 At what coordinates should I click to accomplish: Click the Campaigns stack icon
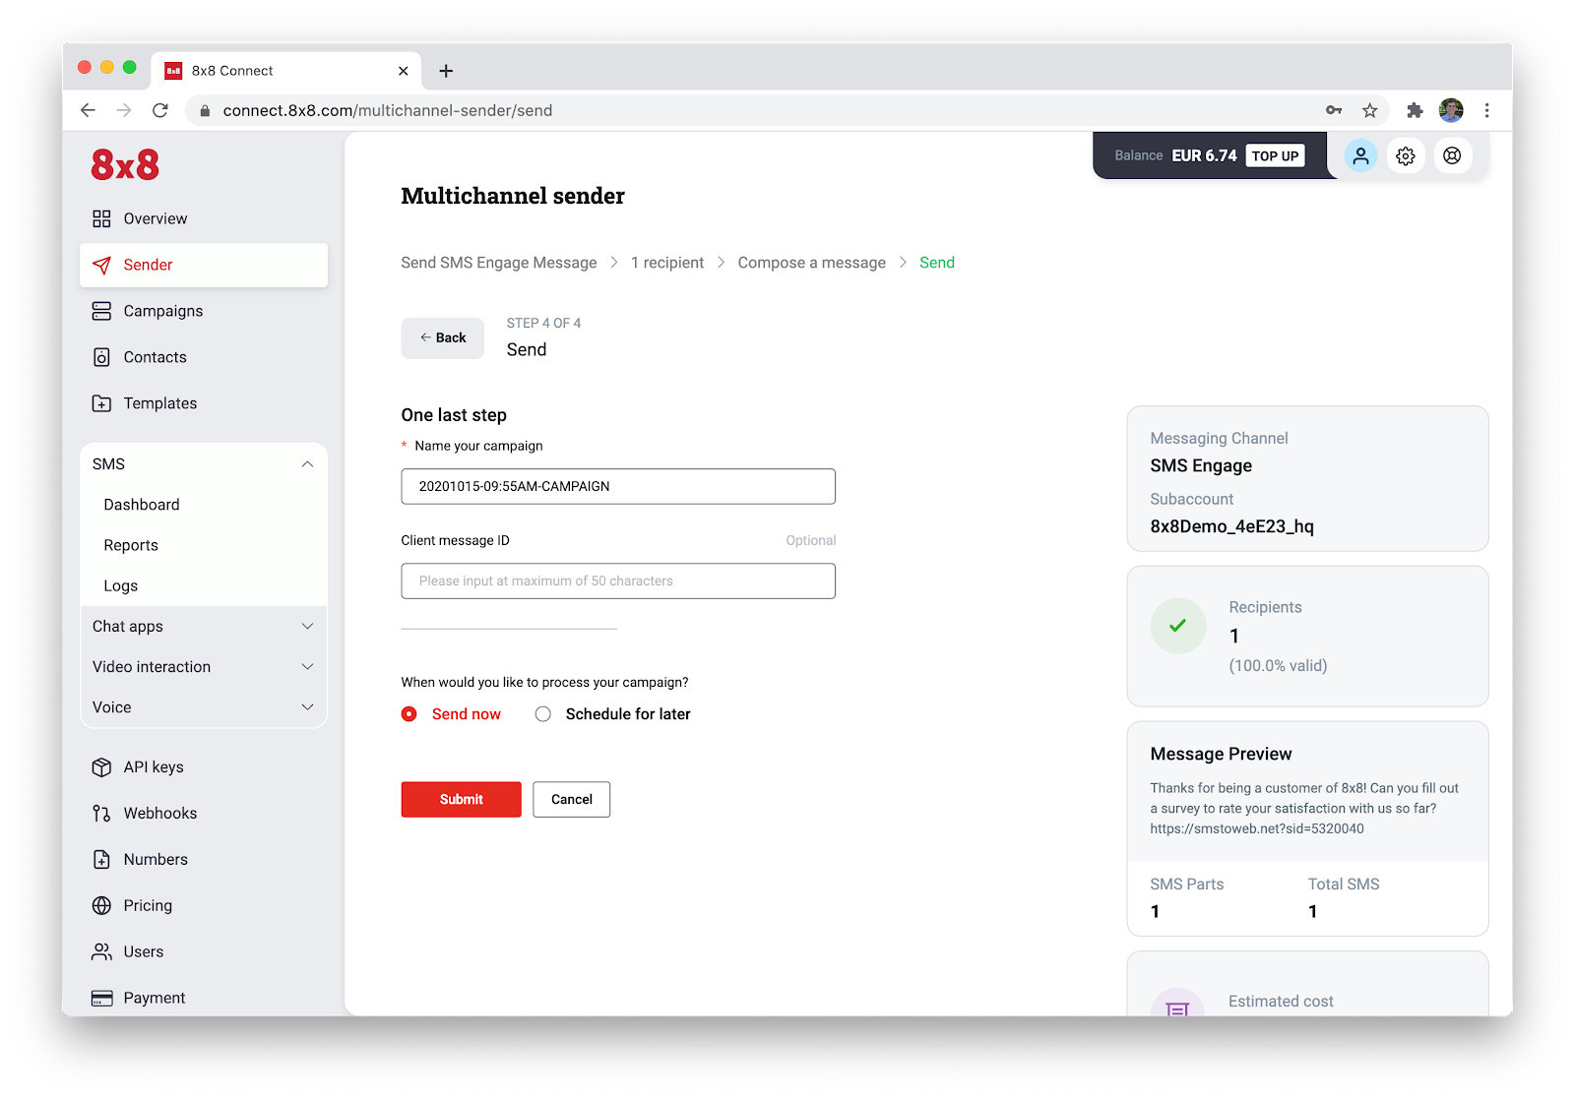coord(101,311)
